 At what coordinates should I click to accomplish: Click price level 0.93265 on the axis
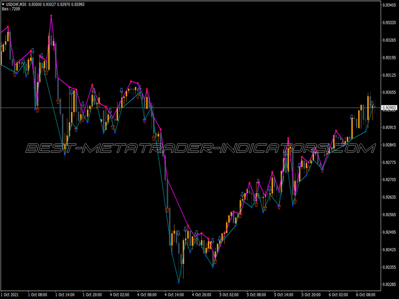[389, 40]
